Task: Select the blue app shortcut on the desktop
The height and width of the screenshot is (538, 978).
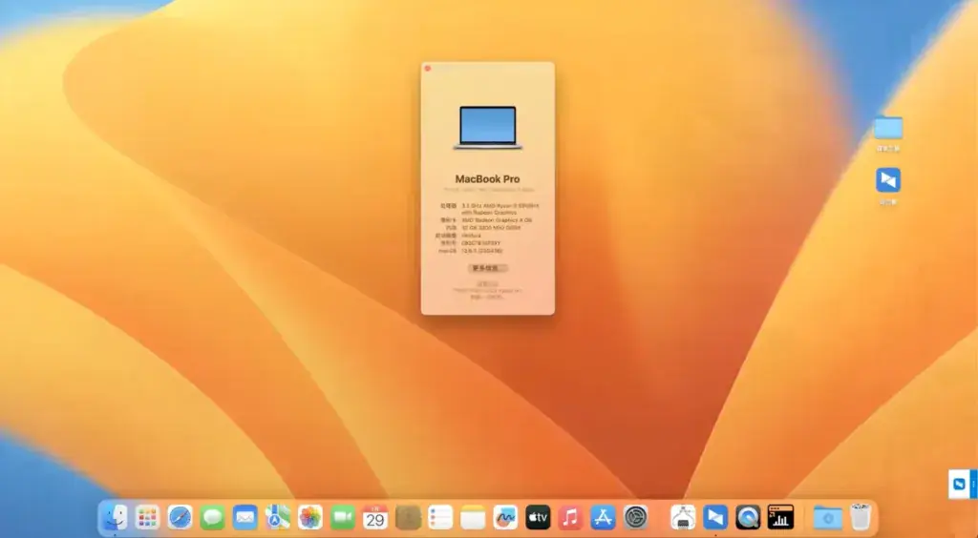Action: [888, 180]
